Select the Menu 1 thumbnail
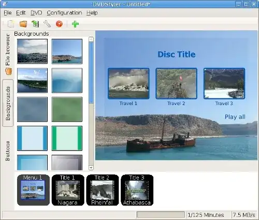Viewport: 259px width, 220px height. tap(33, 190)
